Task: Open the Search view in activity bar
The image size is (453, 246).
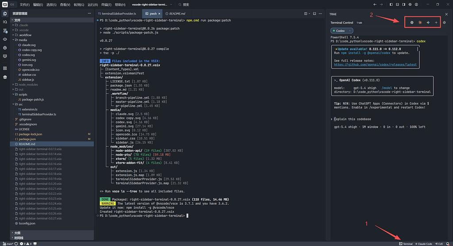Action: pyautogui.click(x=5, y=22)
